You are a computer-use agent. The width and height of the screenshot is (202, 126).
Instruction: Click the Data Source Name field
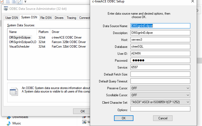coord(160,26)
